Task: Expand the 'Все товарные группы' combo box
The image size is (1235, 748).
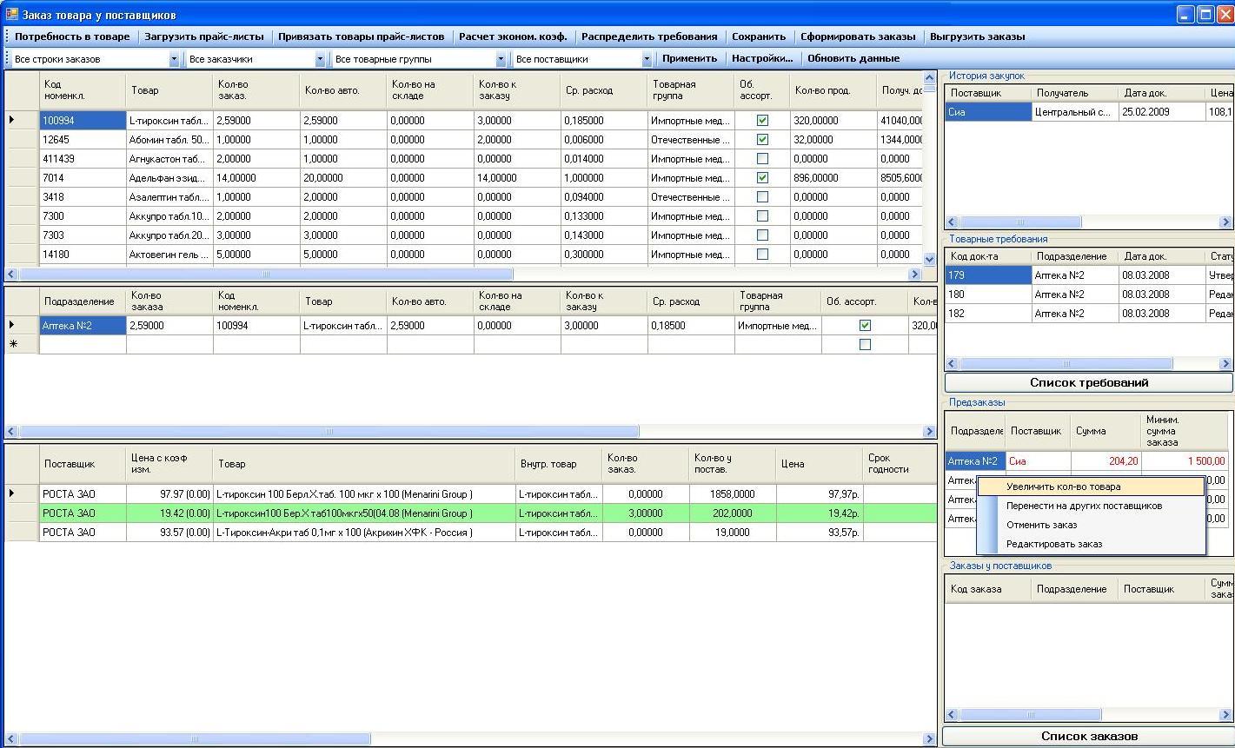Action: [x=501, y=59]
